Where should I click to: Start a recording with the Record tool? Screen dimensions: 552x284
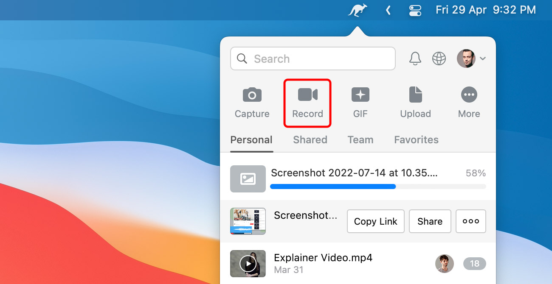click(307, 102)
